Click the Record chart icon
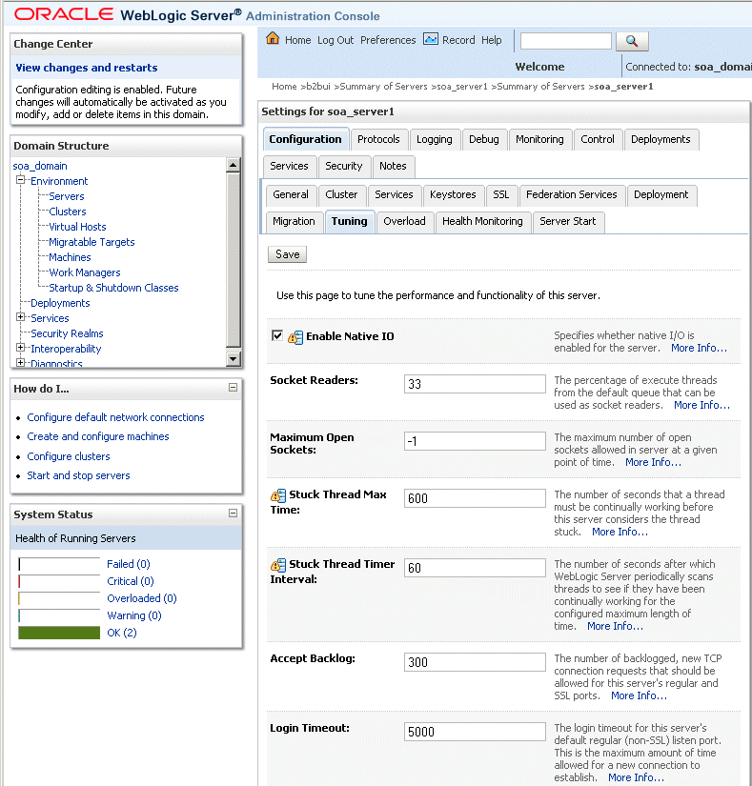The height and width of the screenshot is (786, 752). 431,39
